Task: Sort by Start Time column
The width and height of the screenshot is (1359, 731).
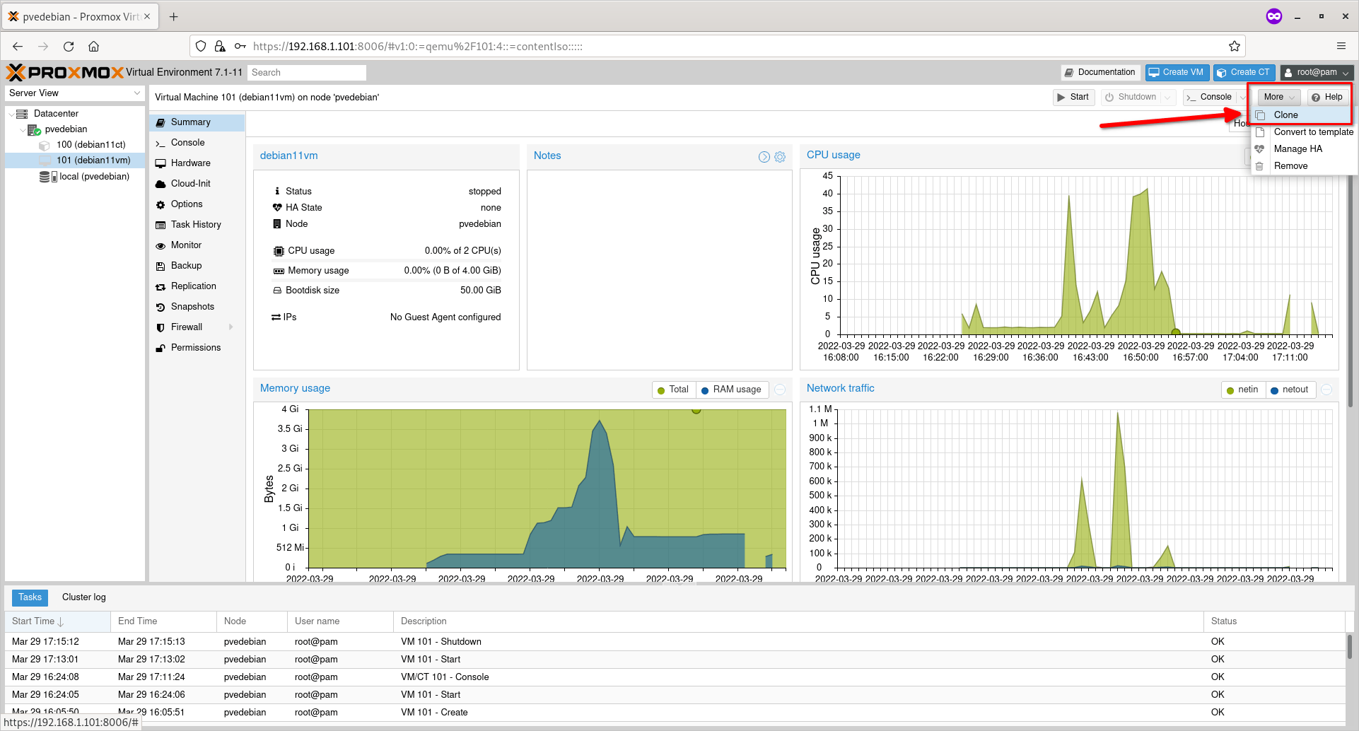Action: tap(58, 621)
